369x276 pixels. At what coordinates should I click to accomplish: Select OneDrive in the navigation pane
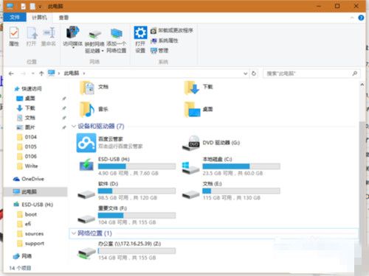(28, 179)
